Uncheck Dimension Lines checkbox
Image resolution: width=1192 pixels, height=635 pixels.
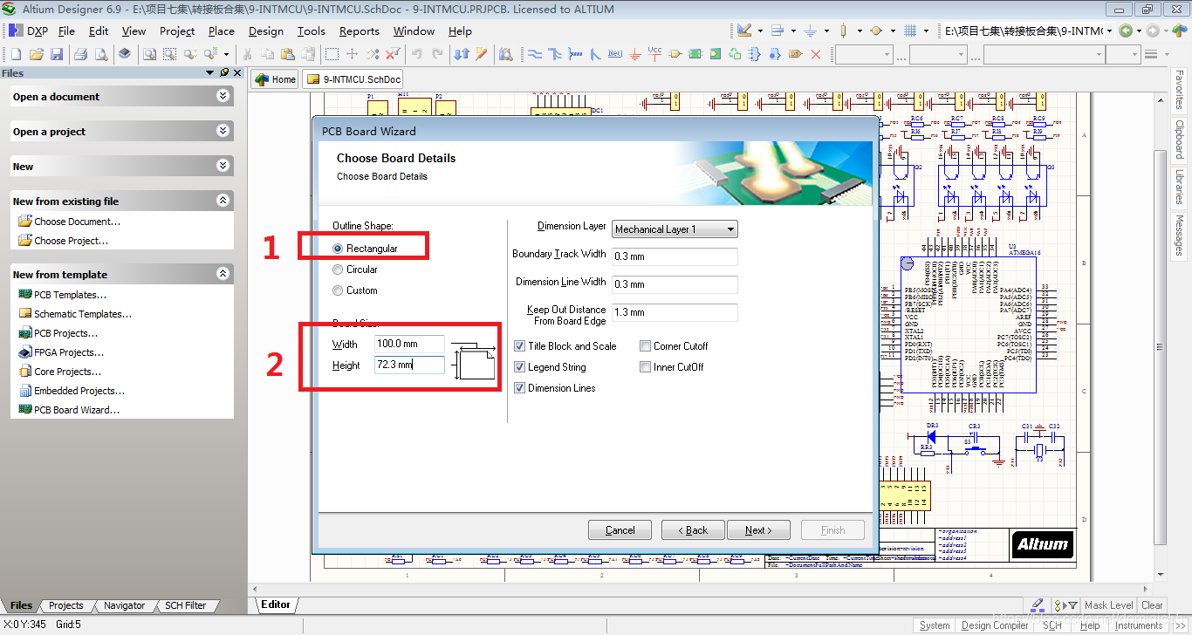pos(520,388)
